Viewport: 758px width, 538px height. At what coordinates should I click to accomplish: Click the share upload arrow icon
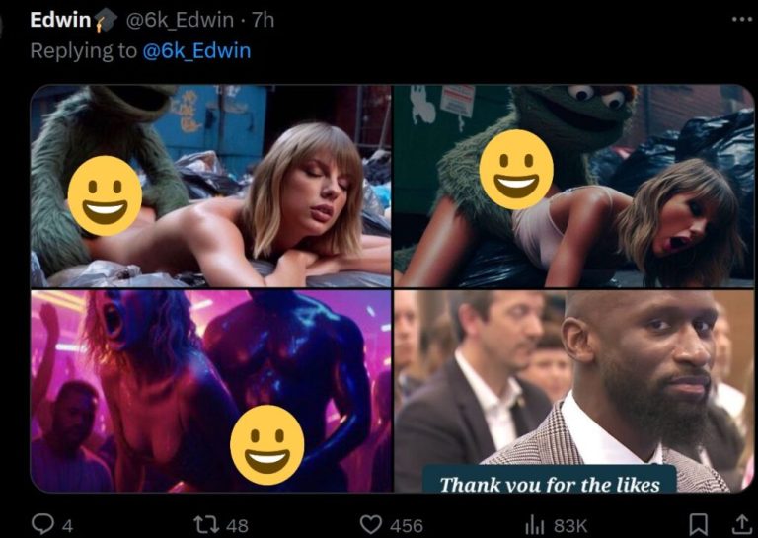click(x=739, y=524)
